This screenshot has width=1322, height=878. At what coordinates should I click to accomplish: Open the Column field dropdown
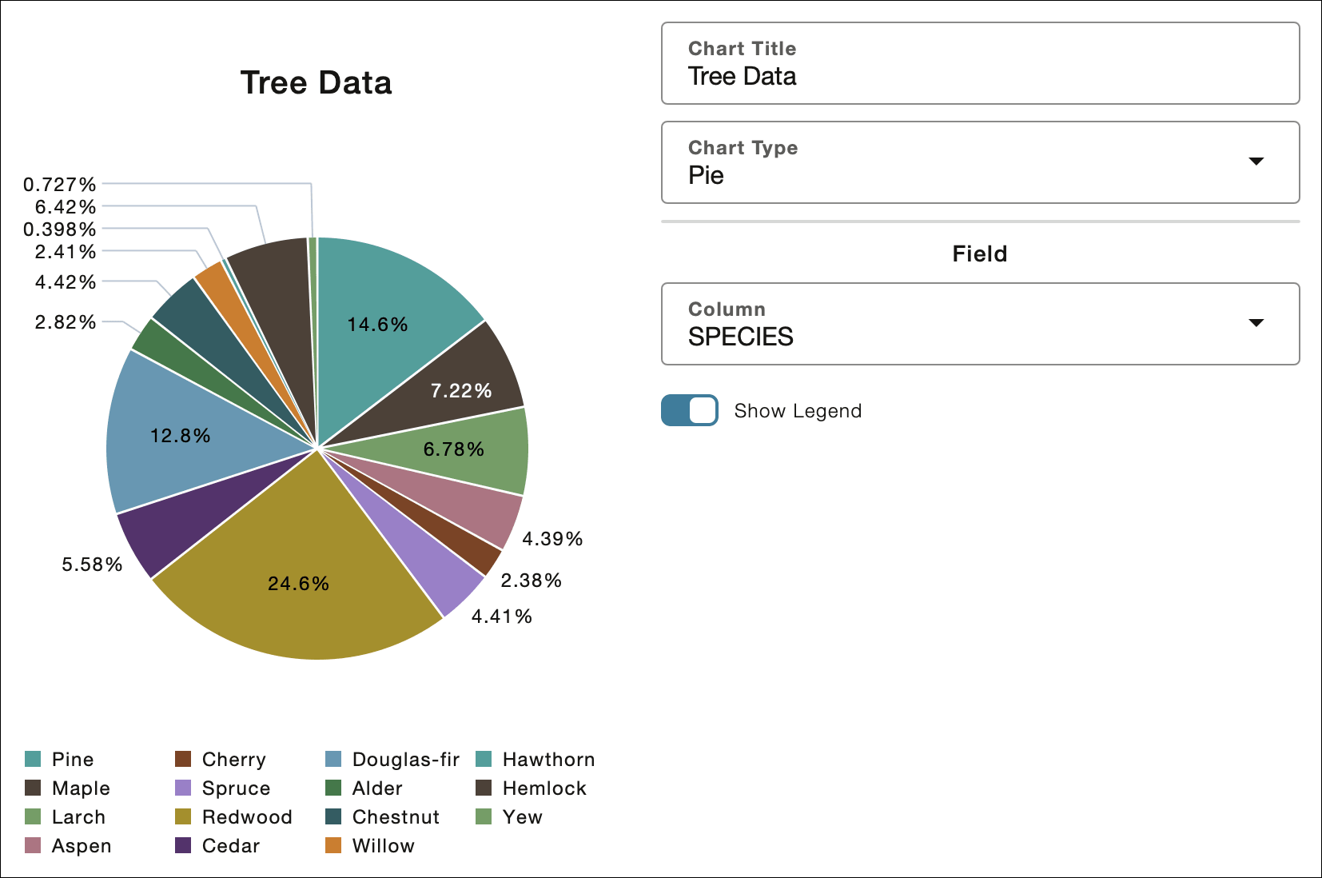coord(980,324)
